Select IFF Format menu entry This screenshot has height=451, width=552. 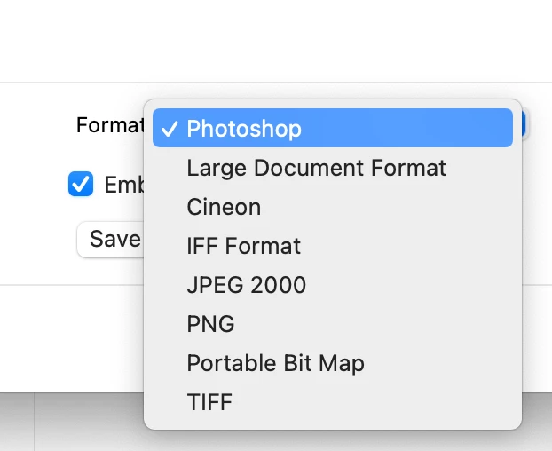(x=243, y=246)
